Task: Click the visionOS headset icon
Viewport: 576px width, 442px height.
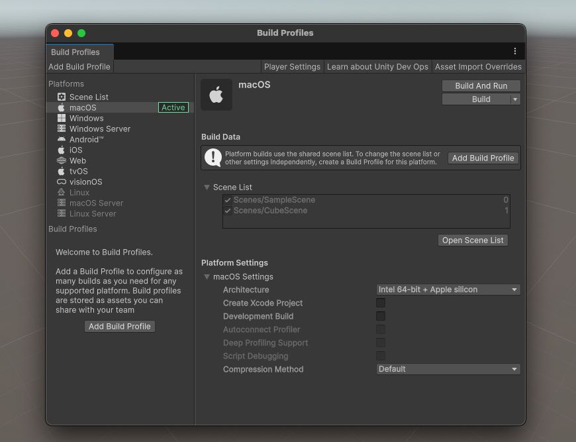Action: point(62,182)
